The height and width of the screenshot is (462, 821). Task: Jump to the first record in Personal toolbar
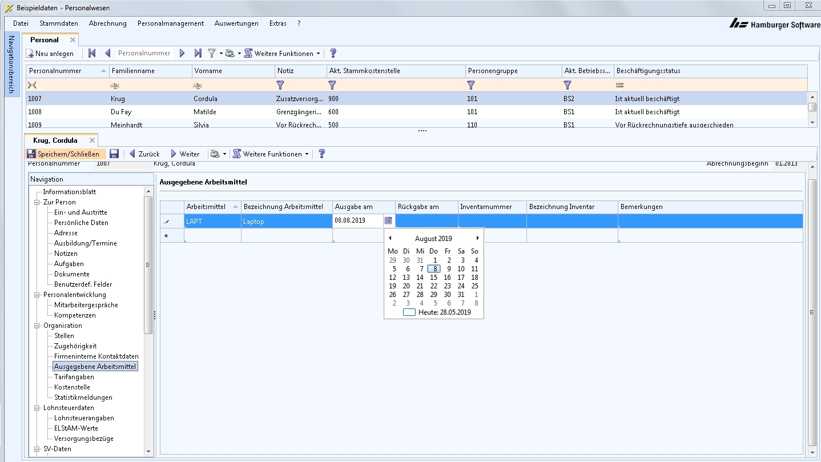tap(92, 53)
